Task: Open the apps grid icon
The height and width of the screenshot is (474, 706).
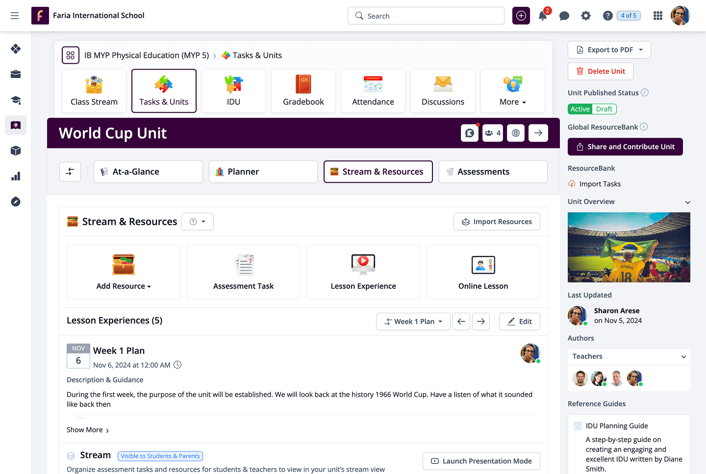Action: coord(658,16)
